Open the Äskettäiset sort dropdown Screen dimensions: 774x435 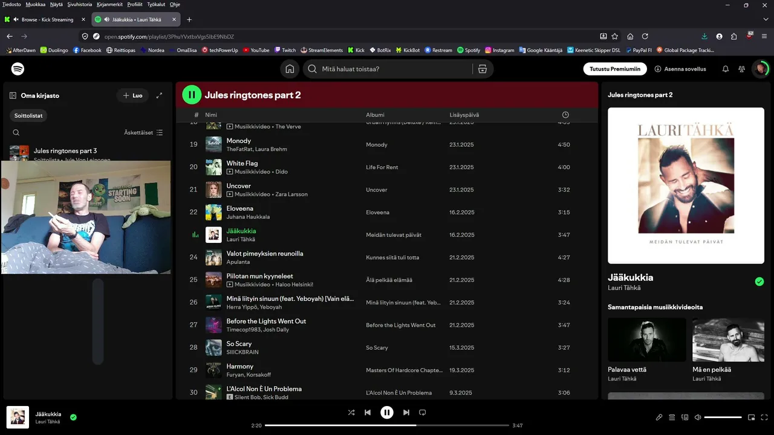pos(143,132)
